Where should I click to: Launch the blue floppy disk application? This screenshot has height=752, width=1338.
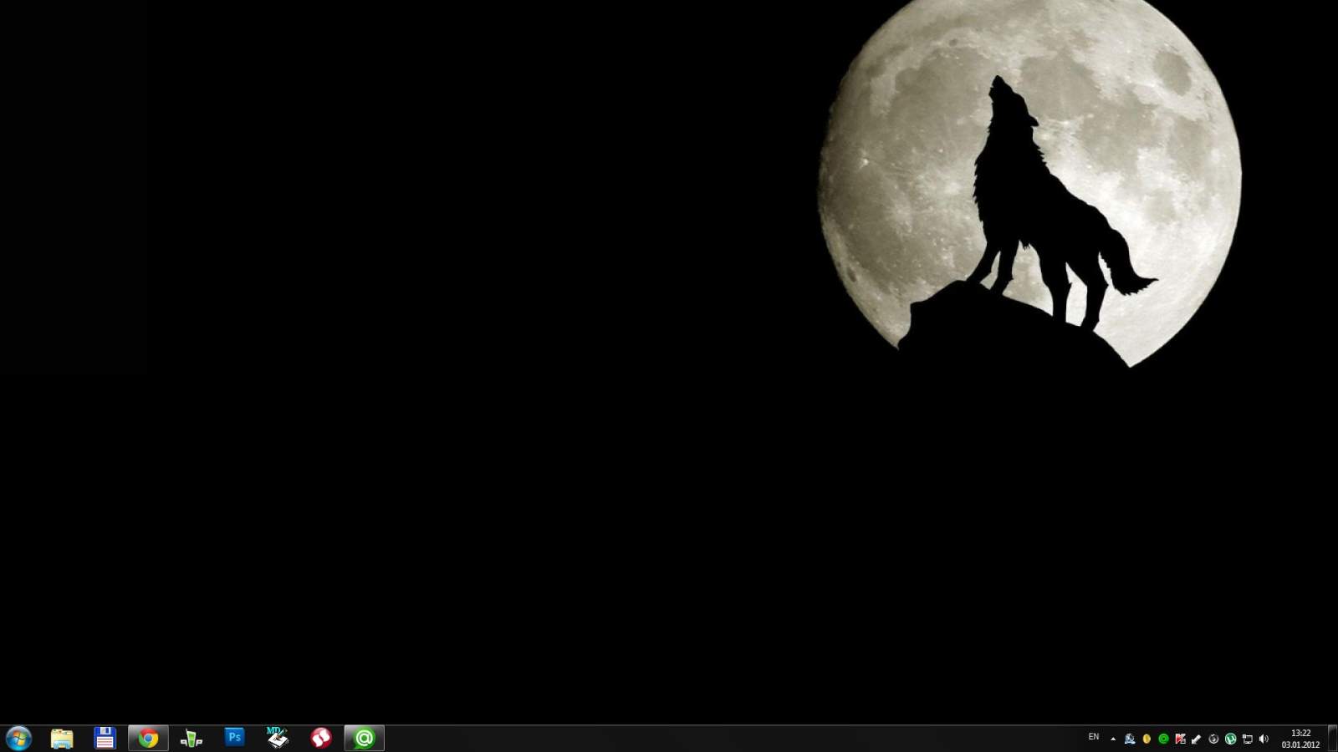click(105, 738)
